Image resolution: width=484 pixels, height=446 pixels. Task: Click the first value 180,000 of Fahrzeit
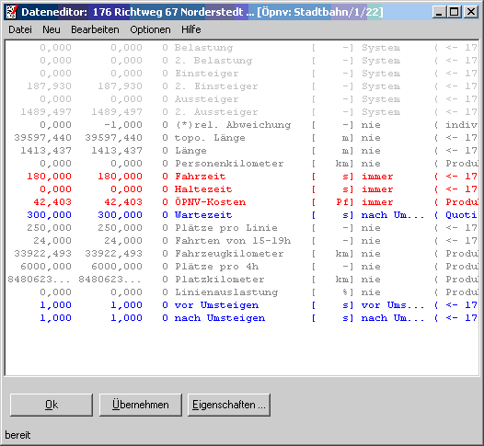click(x=49, y=177)
